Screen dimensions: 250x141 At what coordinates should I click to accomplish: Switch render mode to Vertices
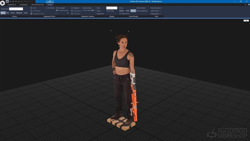click(x=122, y=11)
